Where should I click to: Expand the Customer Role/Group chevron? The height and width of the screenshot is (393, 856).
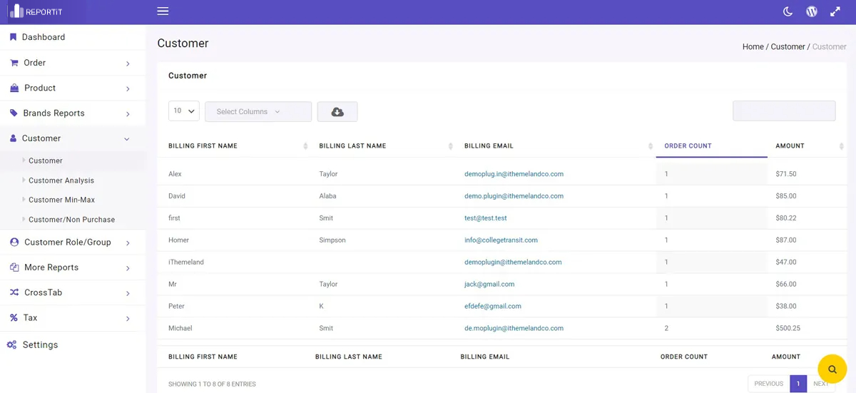click(x=128, y=243)
